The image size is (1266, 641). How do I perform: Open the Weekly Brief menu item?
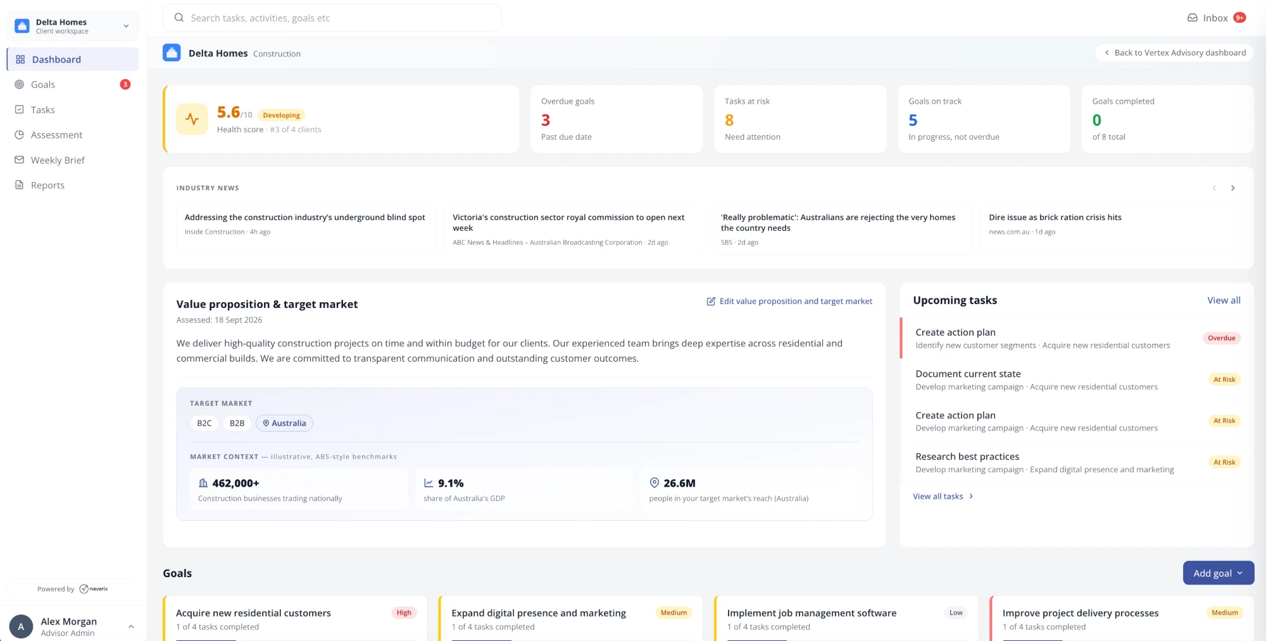click(73, 160)
